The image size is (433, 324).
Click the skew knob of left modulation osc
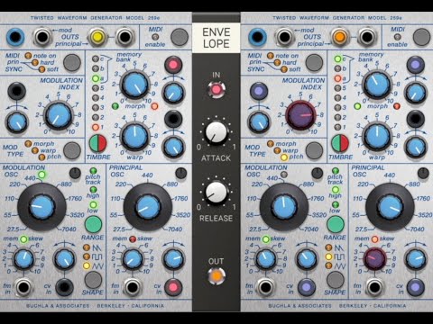(23, 258)
